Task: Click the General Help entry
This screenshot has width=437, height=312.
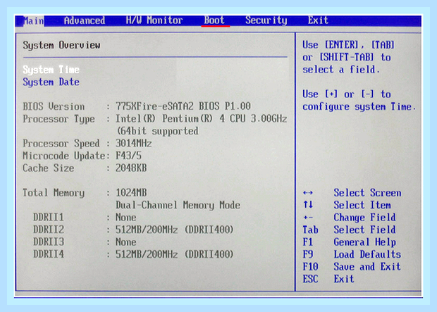Action: tap(365, 242)
